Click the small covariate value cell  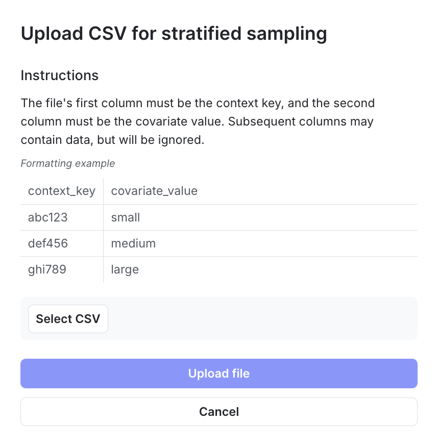click(x=125, y=217)
